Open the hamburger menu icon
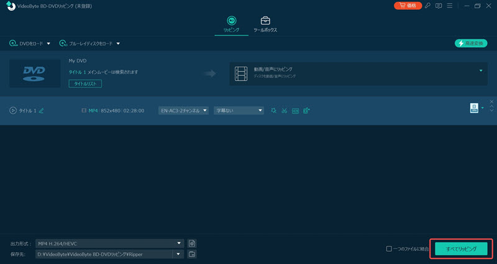Screen dimensions: 497x264 (x=449, y=6)
